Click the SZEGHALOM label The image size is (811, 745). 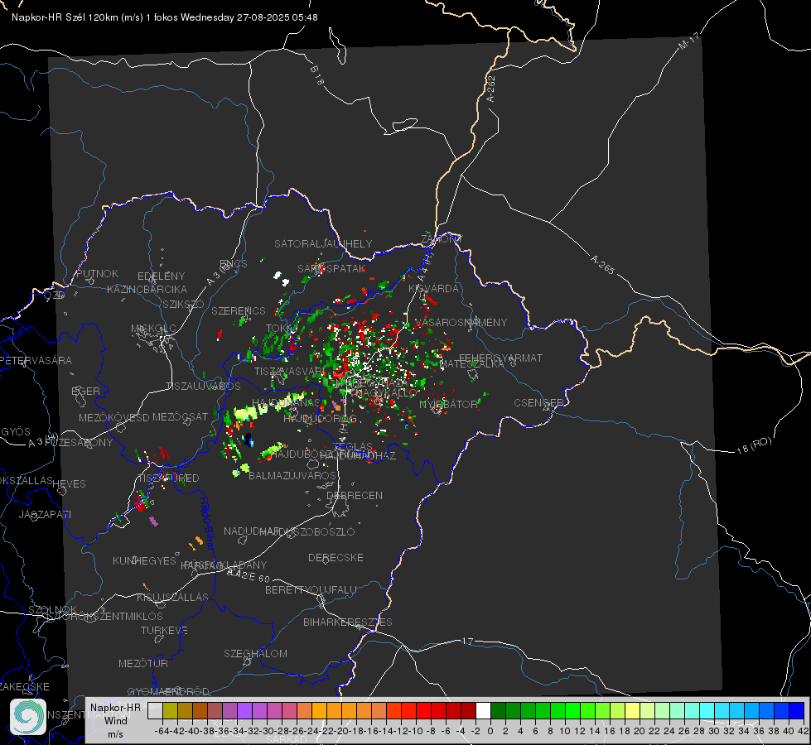coord(255,653)
